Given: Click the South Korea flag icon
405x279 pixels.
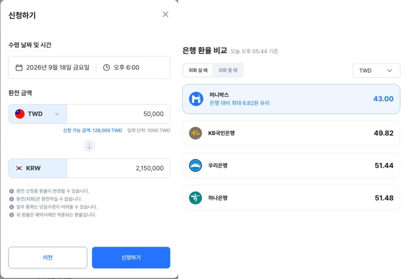Looking at the screenshot, I should coord(19,168).
